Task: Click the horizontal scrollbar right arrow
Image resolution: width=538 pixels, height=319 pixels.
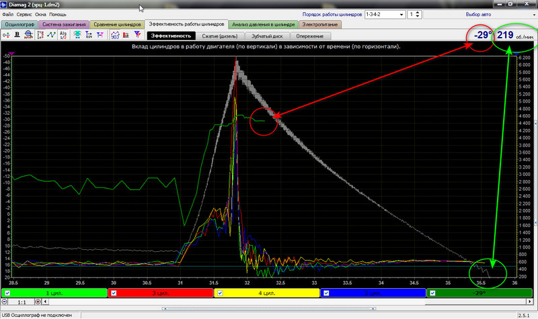Action: 529,302
